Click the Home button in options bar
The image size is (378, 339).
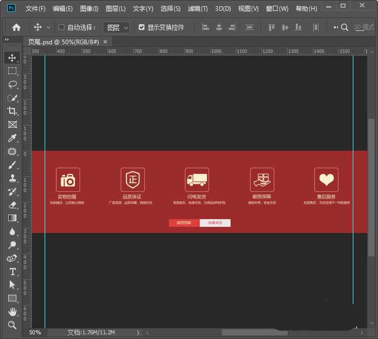(x=16, y=27)
